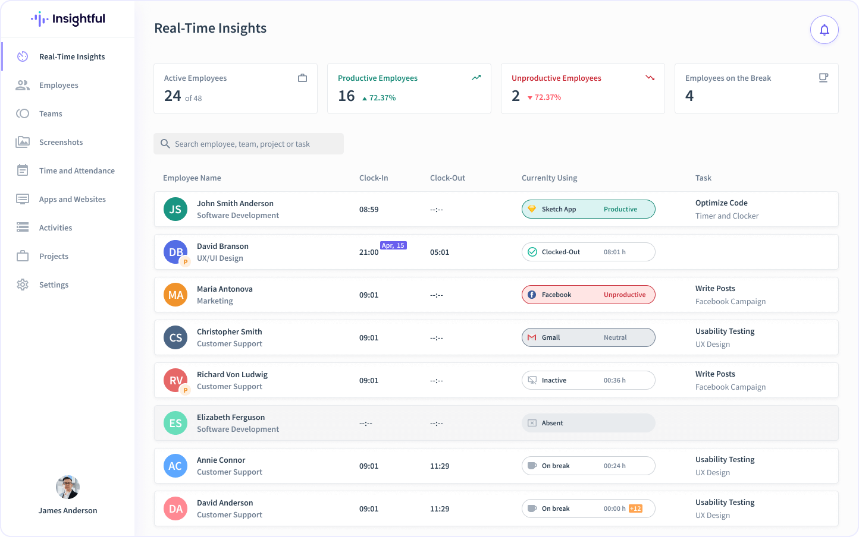Expand the Unproductive Employees trend card
This screenshot has width=859, height=537.
[x=582, y=88]
